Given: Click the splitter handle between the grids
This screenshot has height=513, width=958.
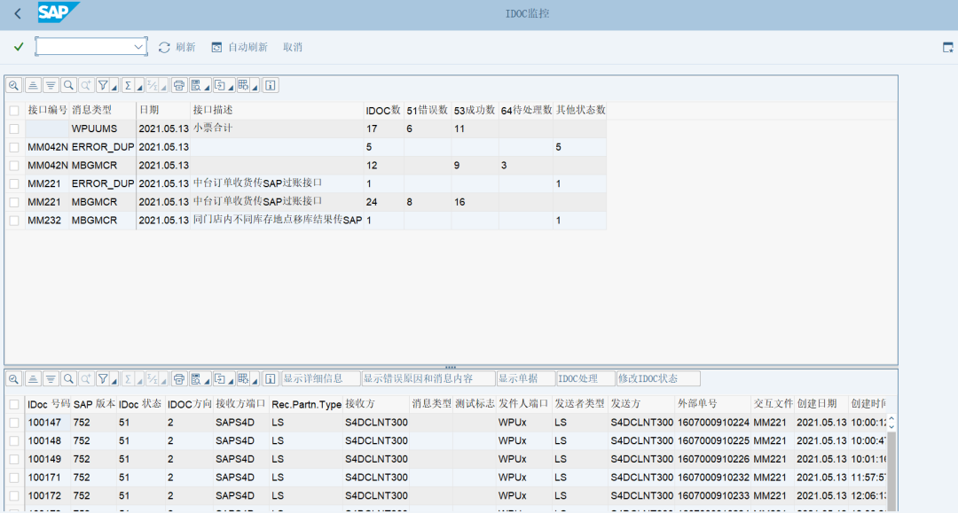Looking at the screenshot, I should click(451, 367).
